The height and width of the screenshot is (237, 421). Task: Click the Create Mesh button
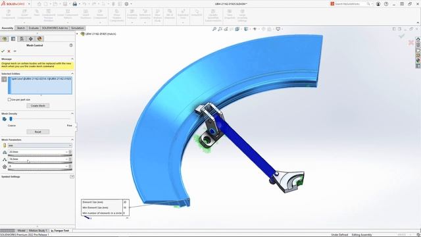[38, 105]
